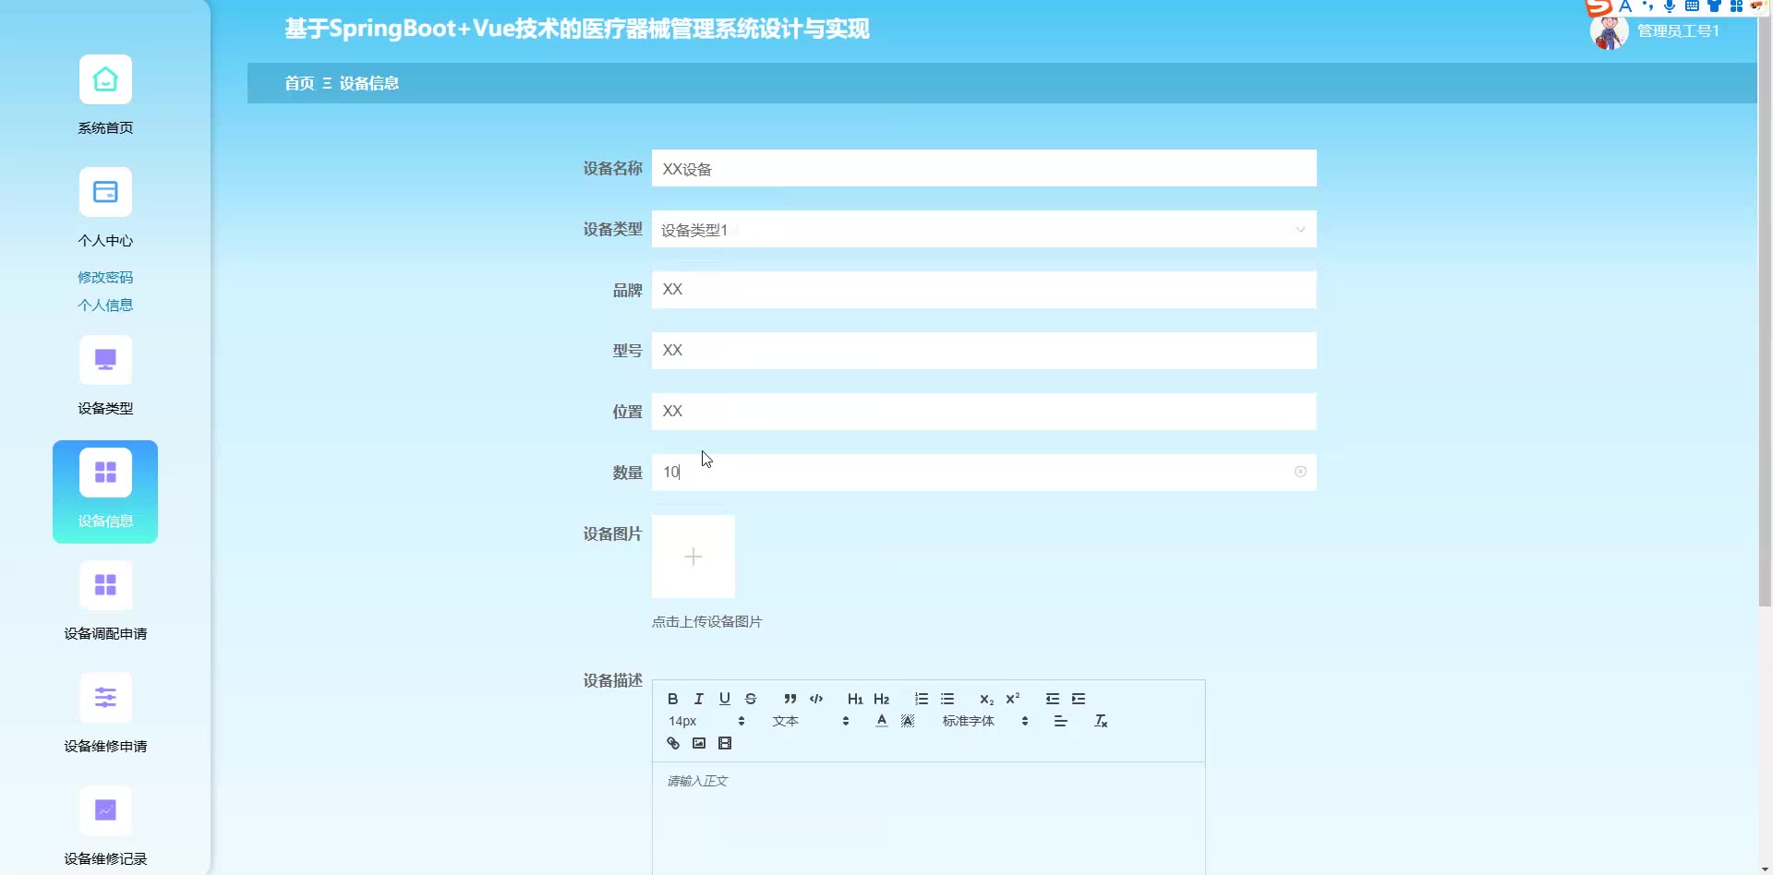Insert a blockquote in the editor

tap(790, 699)
